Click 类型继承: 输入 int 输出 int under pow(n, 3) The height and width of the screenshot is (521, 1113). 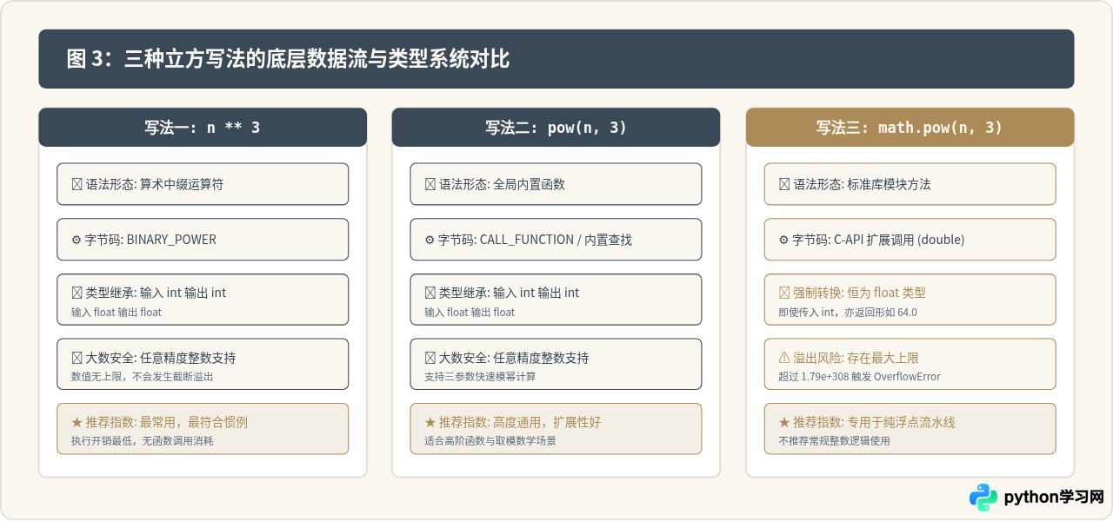509,293
